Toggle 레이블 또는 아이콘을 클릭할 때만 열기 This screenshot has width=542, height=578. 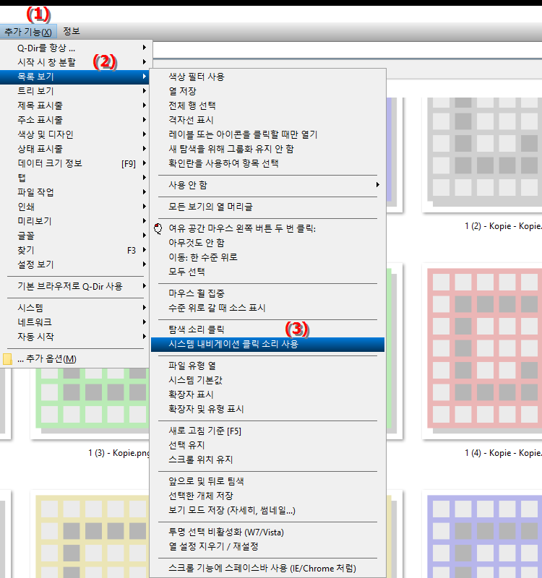(267, 134)
